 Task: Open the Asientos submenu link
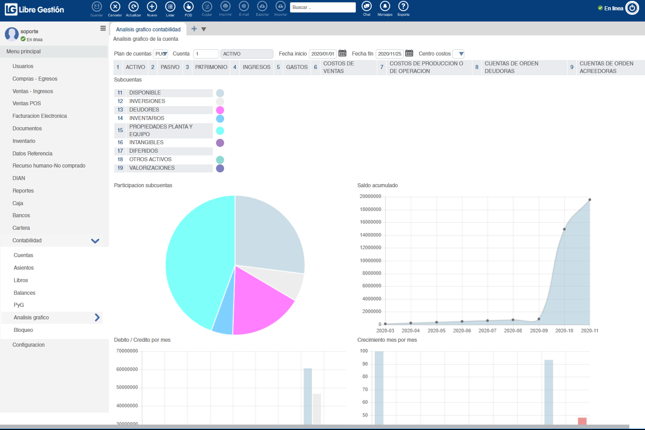point(24,268)
